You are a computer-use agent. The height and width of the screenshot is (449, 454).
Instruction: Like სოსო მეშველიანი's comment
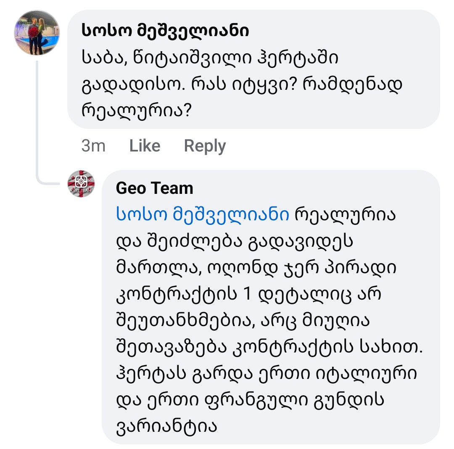pos(145,146)
